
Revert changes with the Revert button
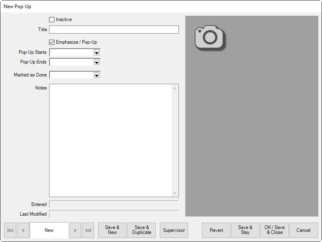coord(216,230)
